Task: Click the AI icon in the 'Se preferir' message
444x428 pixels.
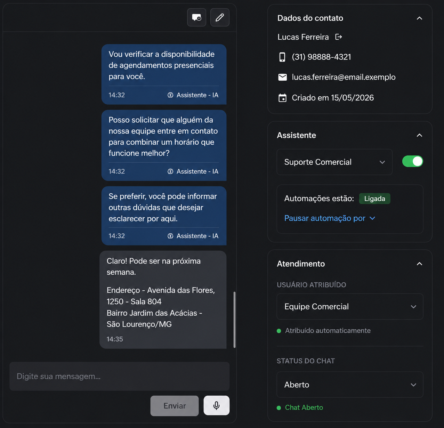Action: tap(170, 236)
